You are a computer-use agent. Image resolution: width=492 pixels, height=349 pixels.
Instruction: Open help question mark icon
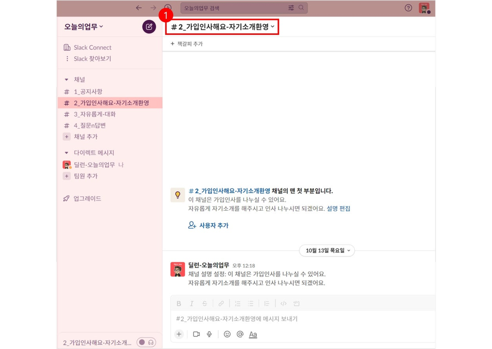click(x=409, y=8)
